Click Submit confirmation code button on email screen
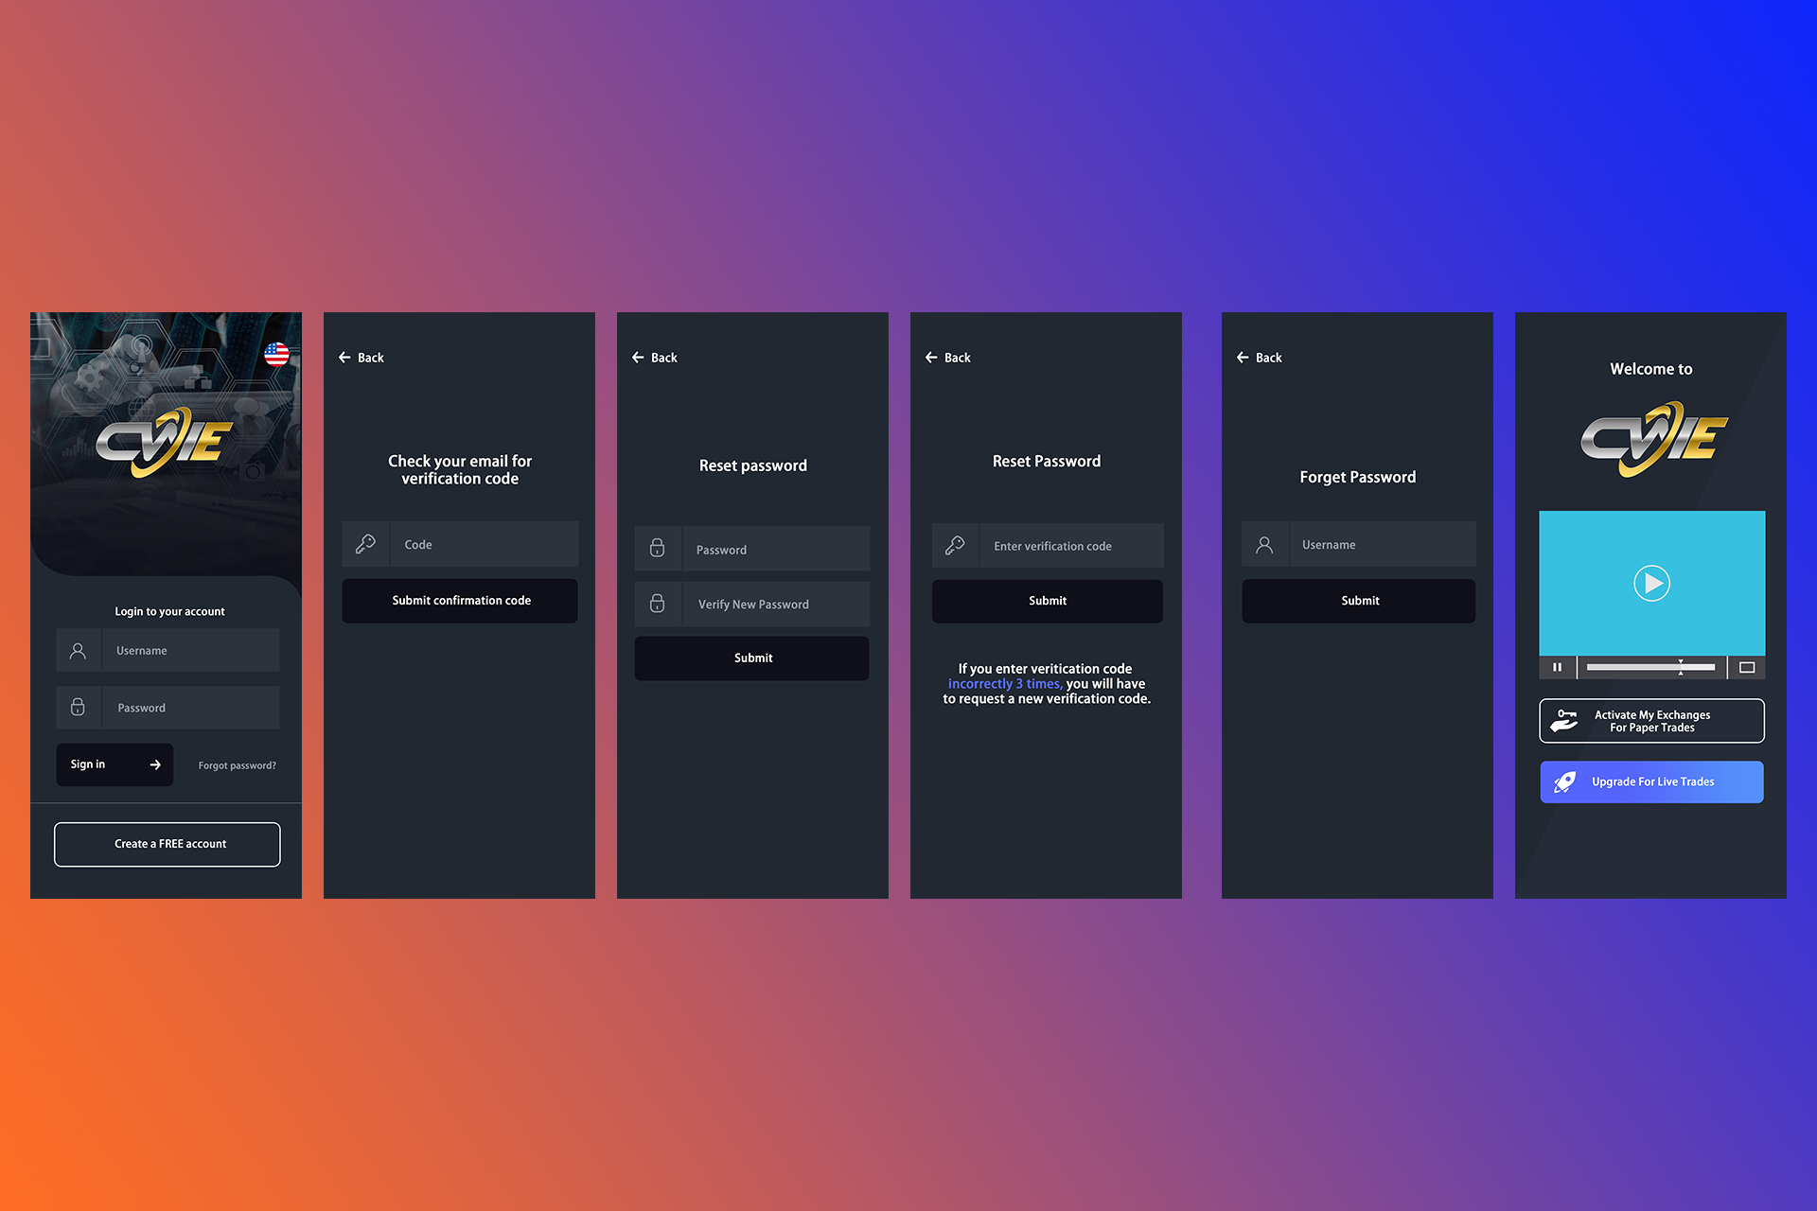Image resolution: width=1817 pixels, height=1211 pixels. tap(461, 599)
